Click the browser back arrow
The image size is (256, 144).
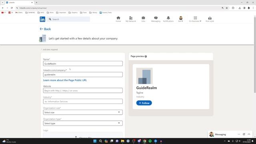pos(3,8)
